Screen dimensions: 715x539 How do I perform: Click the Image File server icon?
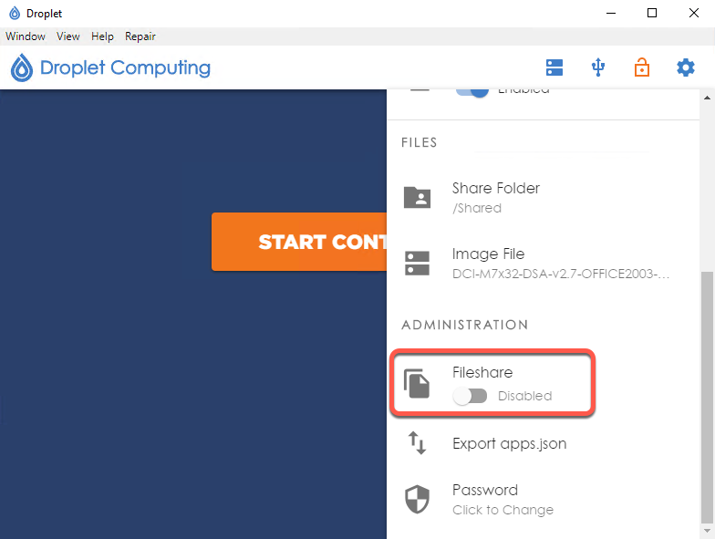click(418, 263)
